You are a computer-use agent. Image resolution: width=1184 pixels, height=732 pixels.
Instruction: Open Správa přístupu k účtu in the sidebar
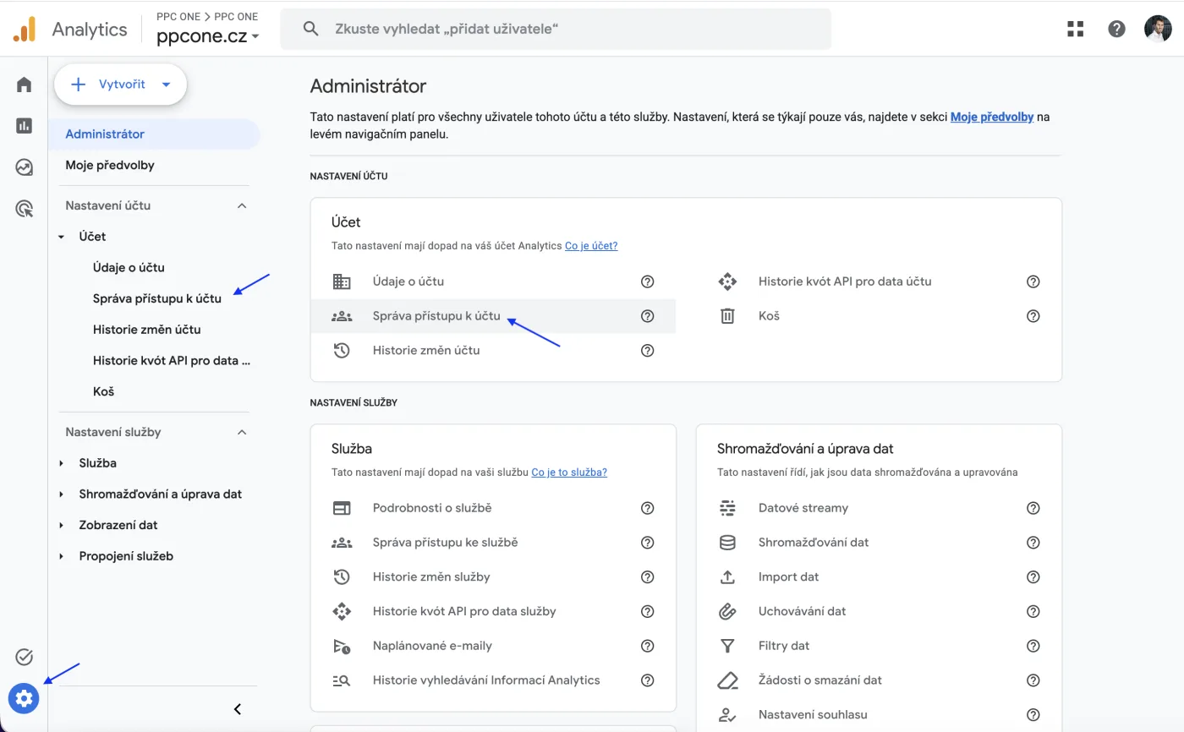157,298
